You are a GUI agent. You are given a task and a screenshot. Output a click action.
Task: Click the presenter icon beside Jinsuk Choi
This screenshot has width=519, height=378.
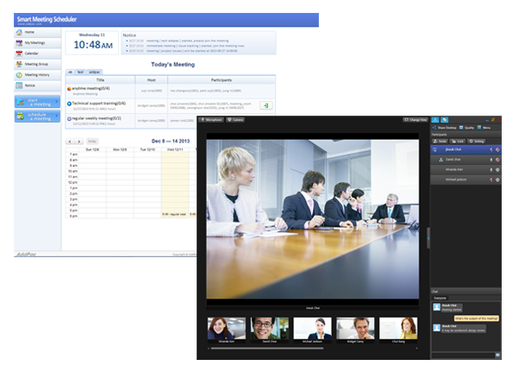435,150
